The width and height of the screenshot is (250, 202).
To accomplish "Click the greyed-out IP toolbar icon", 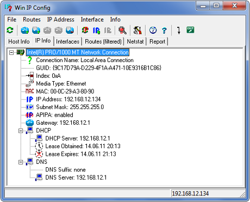I will click(108, 30).
